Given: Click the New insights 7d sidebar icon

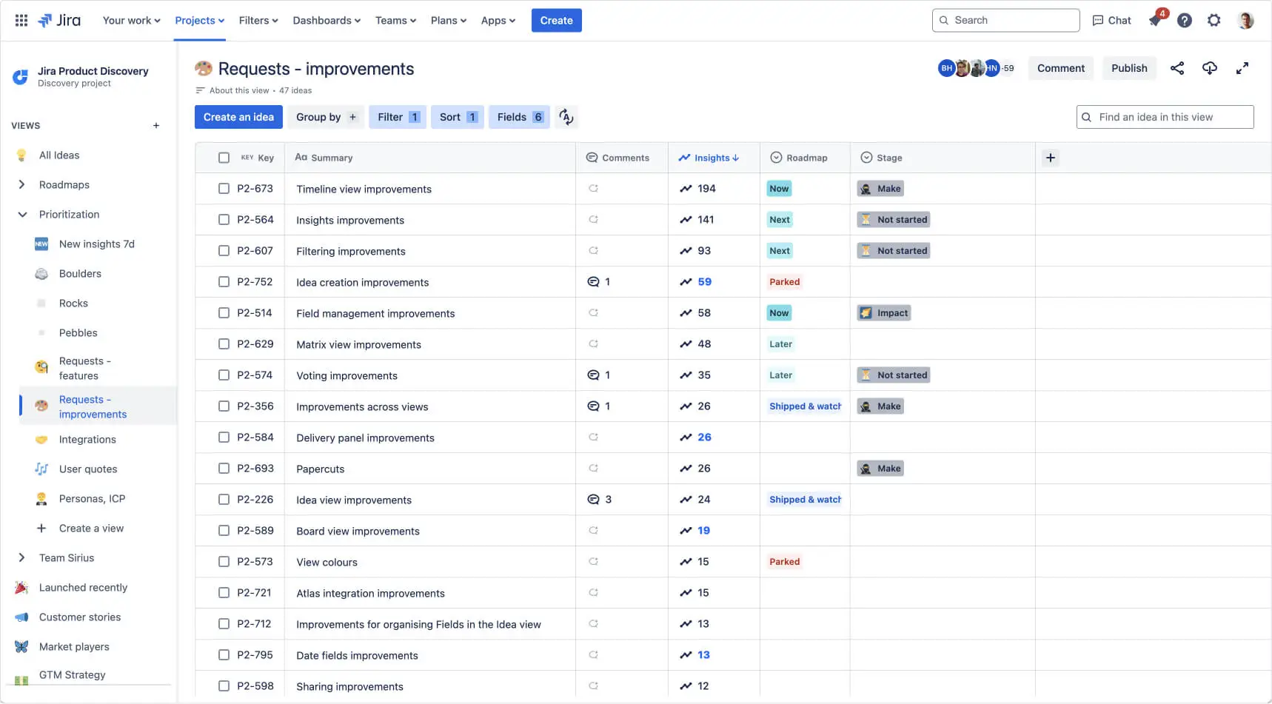Looking at the screenshot, I should (x=41, y=244).
